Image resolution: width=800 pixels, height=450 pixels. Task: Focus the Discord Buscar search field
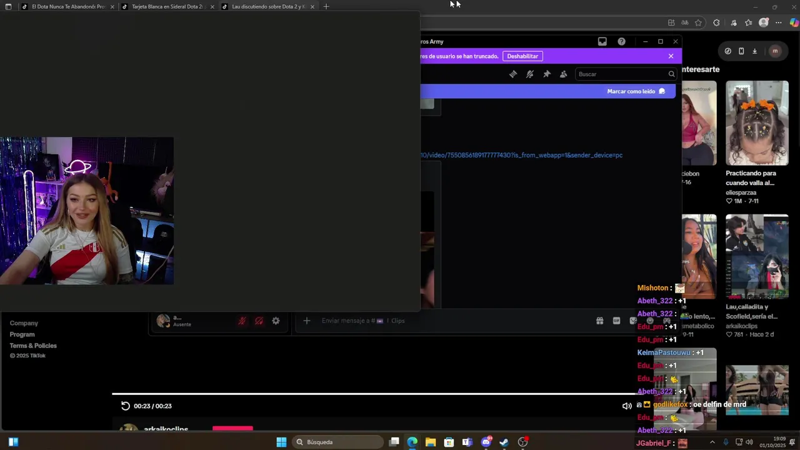[625, 74]
